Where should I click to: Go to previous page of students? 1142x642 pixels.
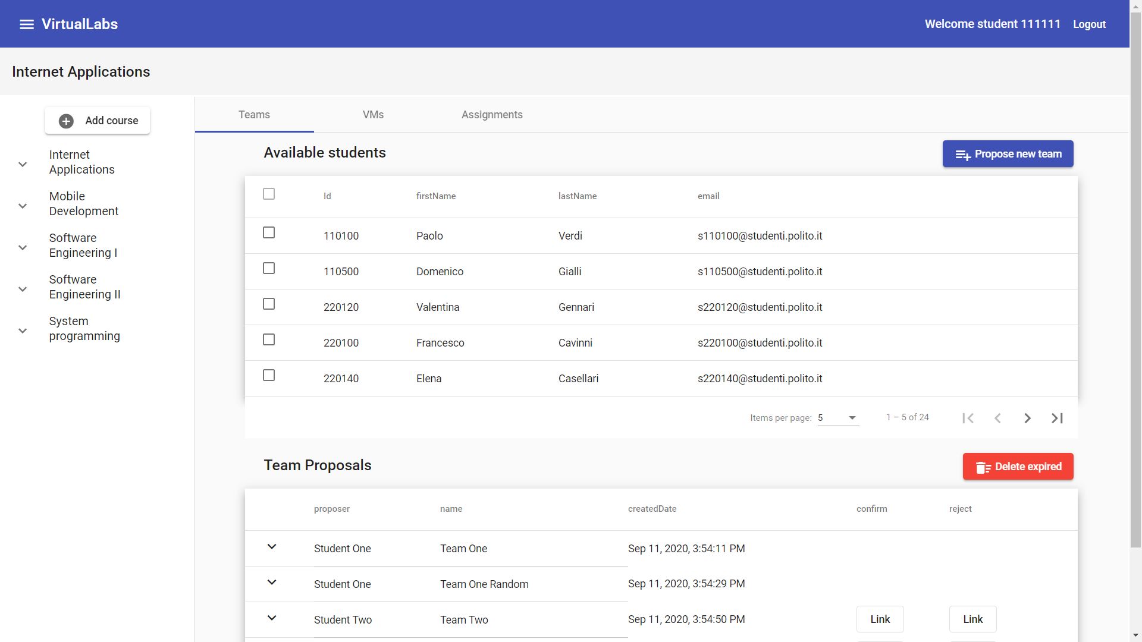tap(997, 418)
